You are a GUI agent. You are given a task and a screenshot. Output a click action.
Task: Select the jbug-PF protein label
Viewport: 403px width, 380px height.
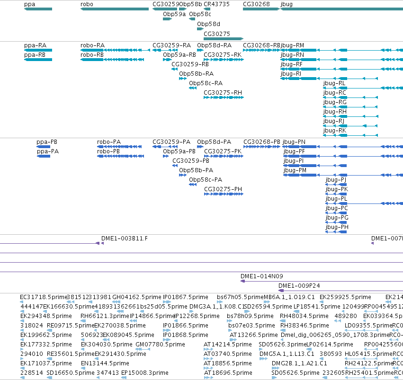294,152
